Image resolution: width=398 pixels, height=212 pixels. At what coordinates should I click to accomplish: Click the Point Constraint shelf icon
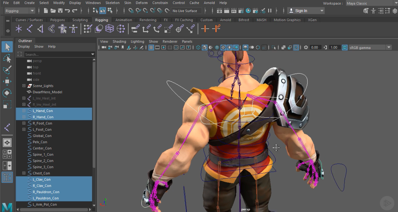coord(146,29)
